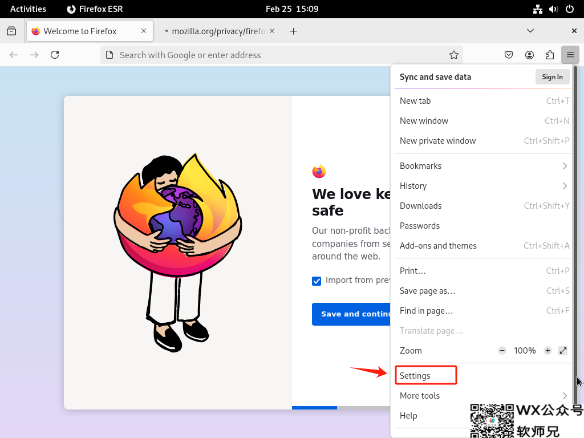Select New tab from the menu
Viewport: 584px width, 438px height.
coord(483,101)
